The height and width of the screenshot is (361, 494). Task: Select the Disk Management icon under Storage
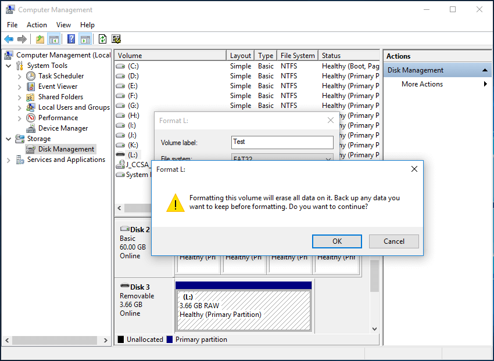(x=31, y=149)
